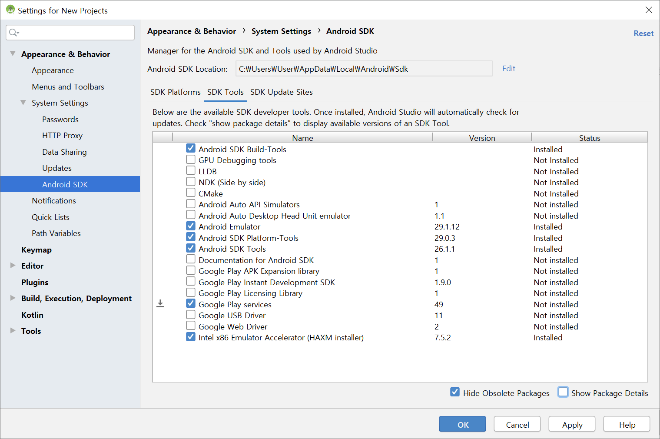The height and width of the screenshot is (439, 660).
Task: Select Google Play Instant Development SDK name
Action: (267, 283)
